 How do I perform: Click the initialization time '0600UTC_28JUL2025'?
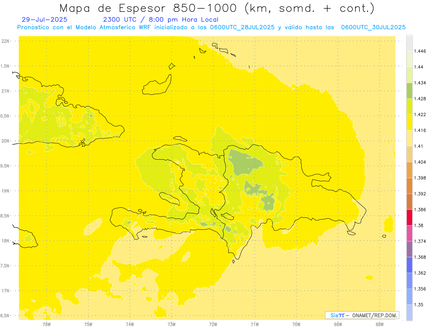[x=242, y=27]
